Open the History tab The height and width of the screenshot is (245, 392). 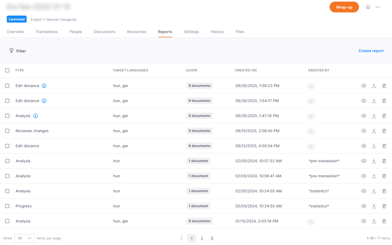(217, 32)
